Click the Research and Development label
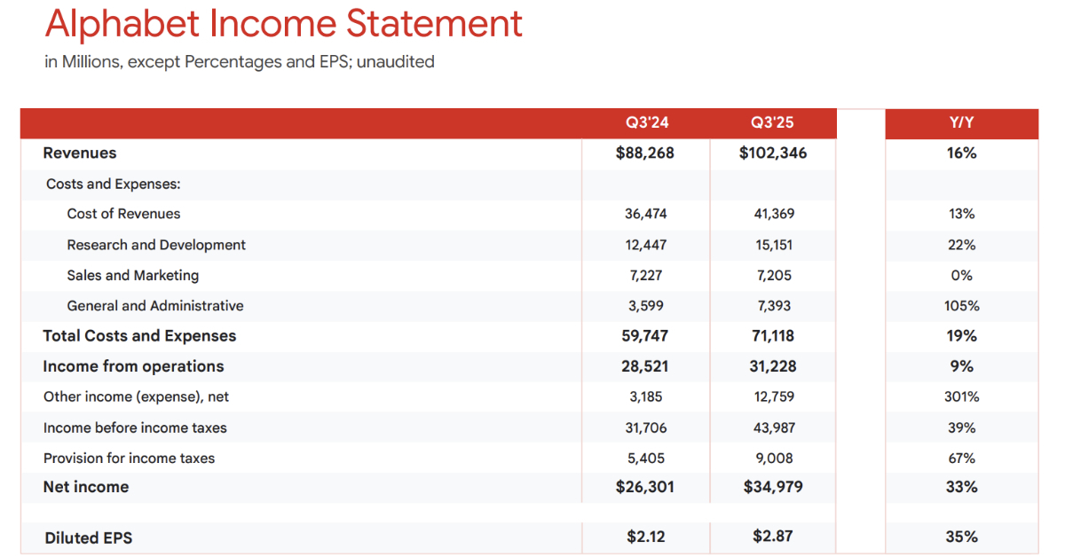1065x557 pixels. coord(156,245)
